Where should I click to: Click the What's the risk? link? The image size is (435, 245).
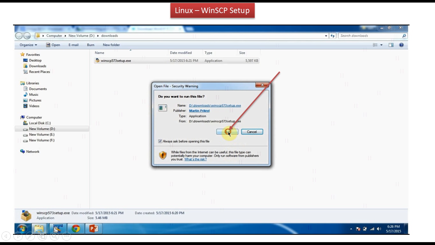[196, 159]
